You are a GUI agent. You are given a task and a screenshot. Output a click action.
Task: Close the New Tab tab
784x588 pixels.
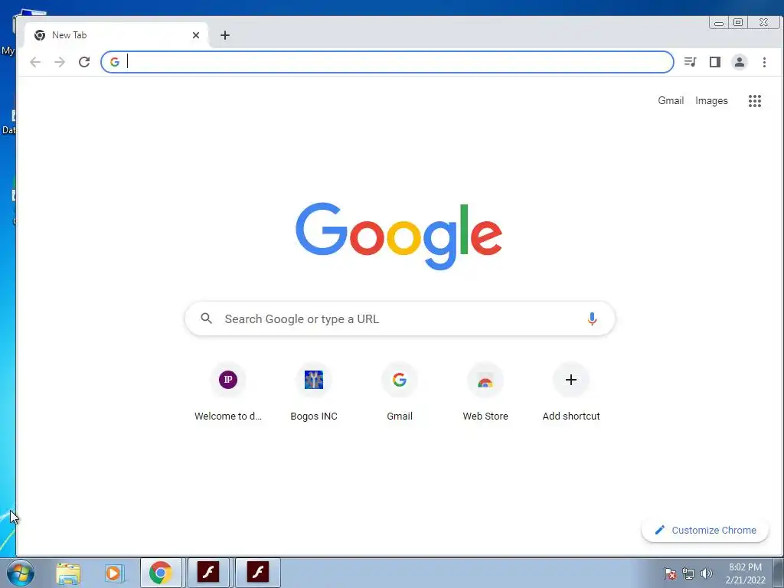196,35
